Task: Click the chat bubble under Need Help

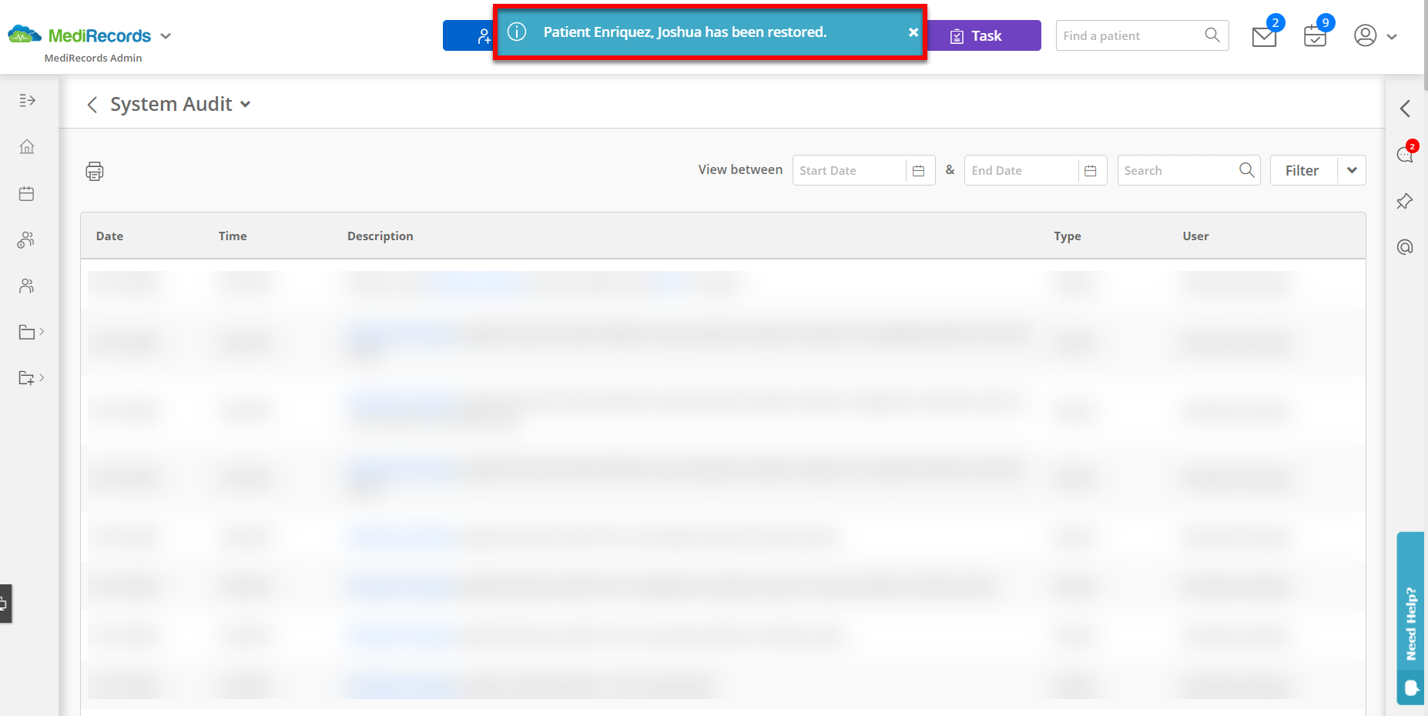Action: [x=1411, y=688]
